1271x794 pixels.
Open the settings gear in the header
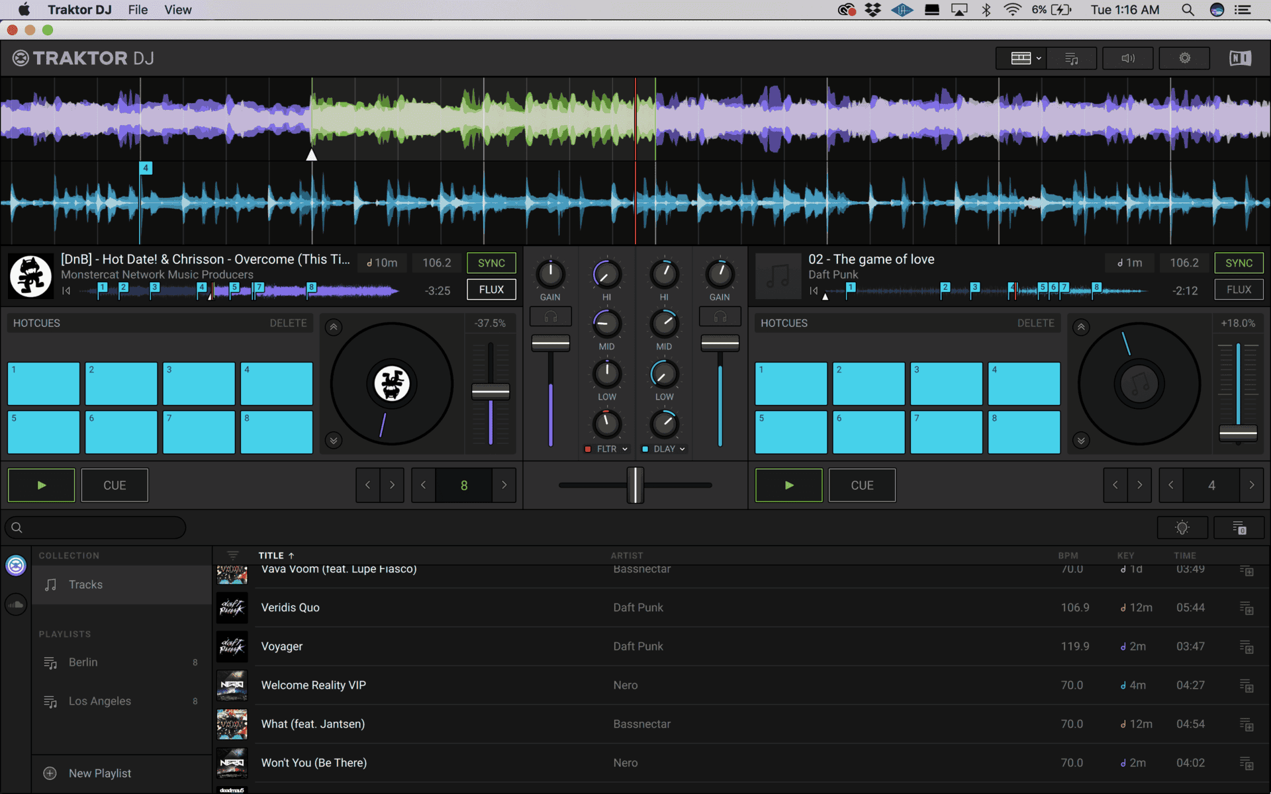[1185, 58]
